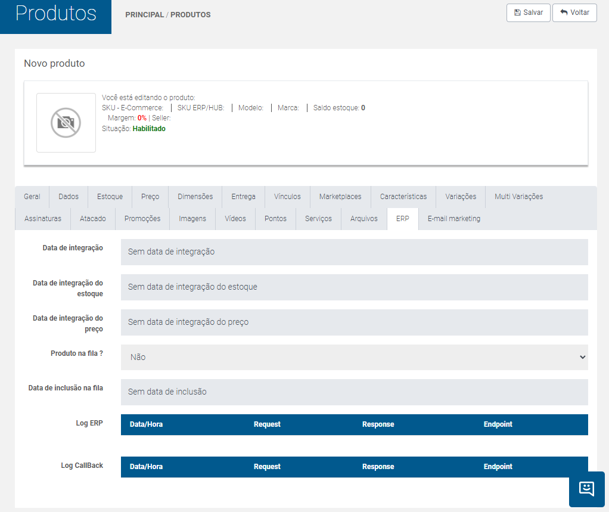Go back using the Voltar button
The image size is (609, 512).
[574, 13]
